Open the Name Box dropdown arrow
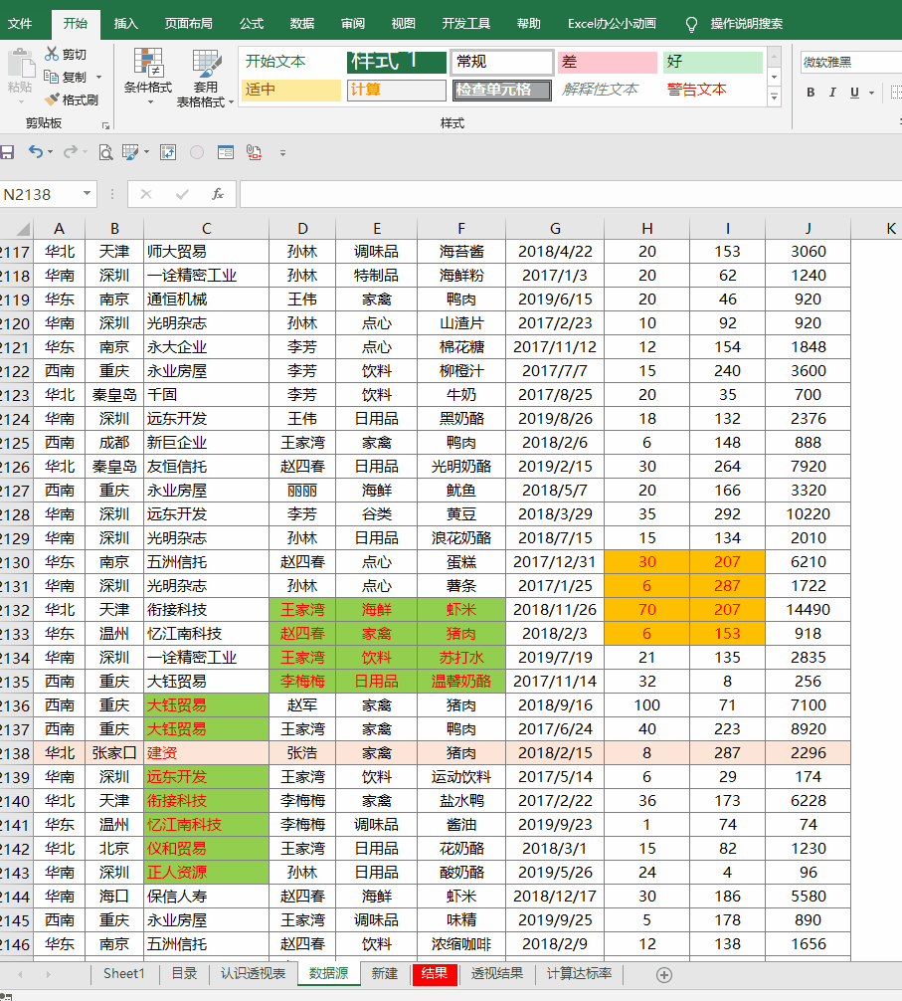 tap(87, 193)
